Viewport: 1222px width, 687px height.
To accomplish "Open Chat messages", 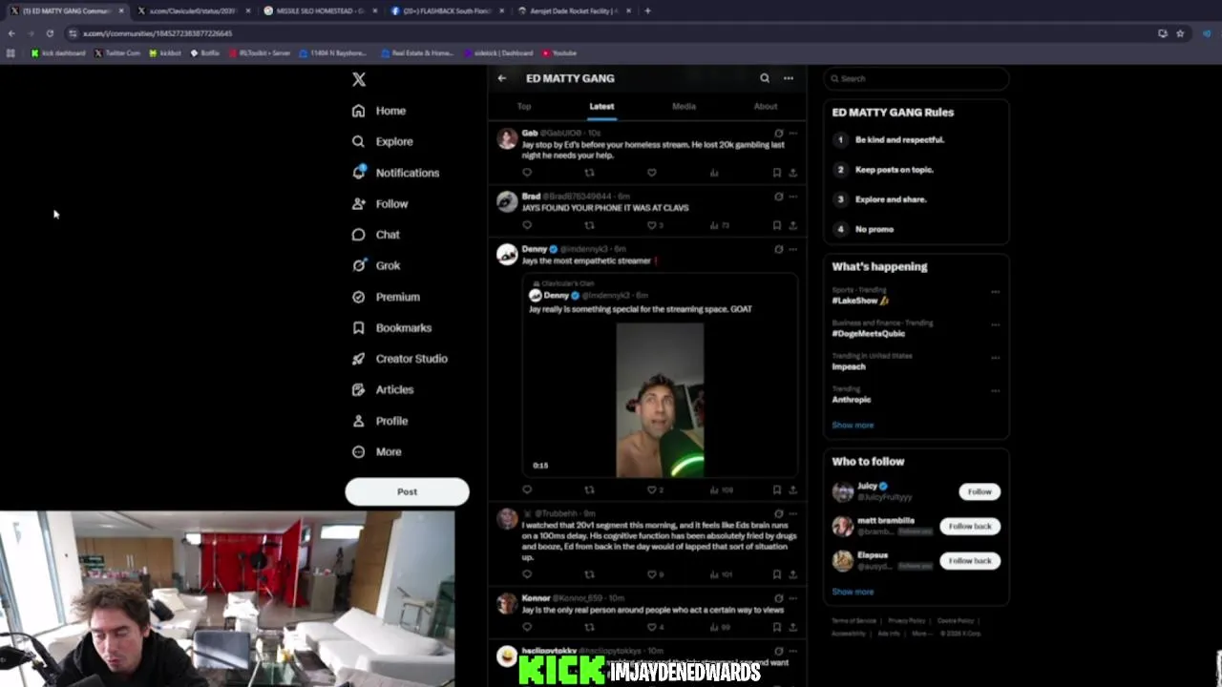I will 375,235.
